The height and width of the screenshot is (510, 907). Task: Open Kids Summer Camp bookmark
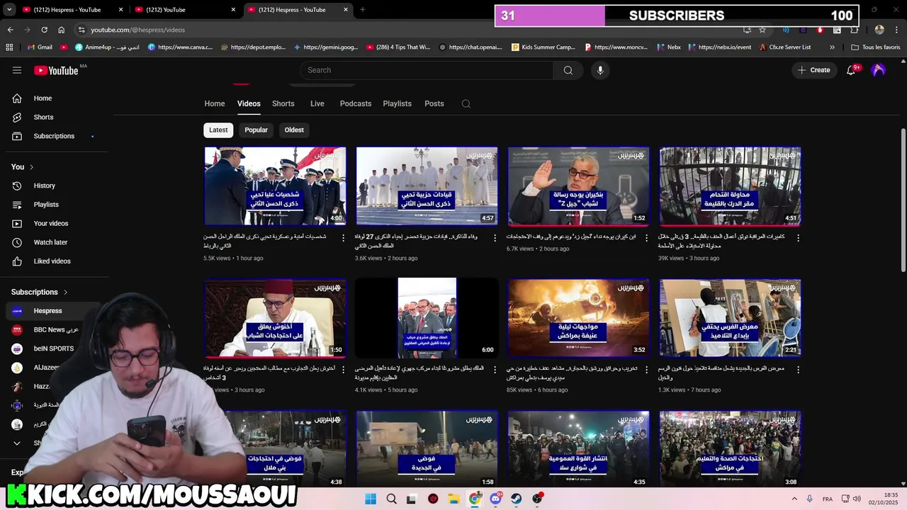tap(543, 47)
